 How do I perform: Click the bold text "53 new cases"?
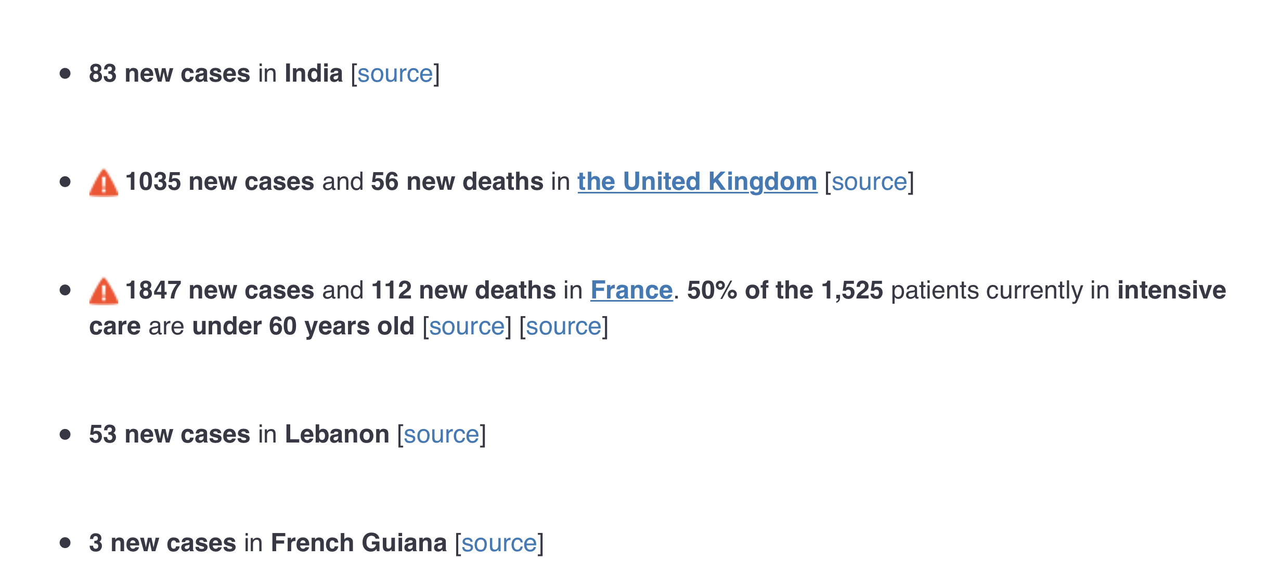(x=170, y=435)
